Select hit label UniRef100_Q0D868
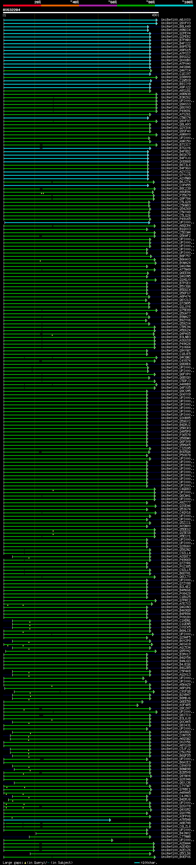Viewport: 196px width, 865px height. (x=176, y=161)
